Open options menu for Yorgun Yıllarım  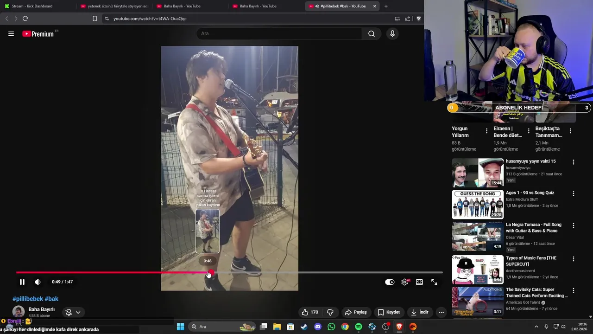point(486,131)
